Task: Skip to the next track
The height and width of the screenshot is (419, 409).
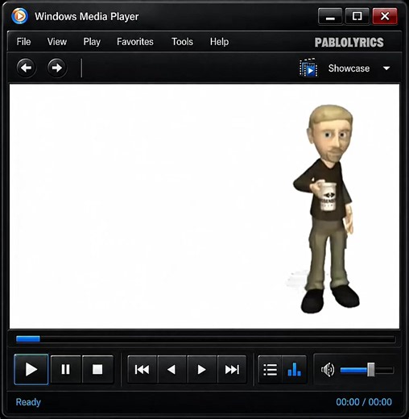Action: 232,369
